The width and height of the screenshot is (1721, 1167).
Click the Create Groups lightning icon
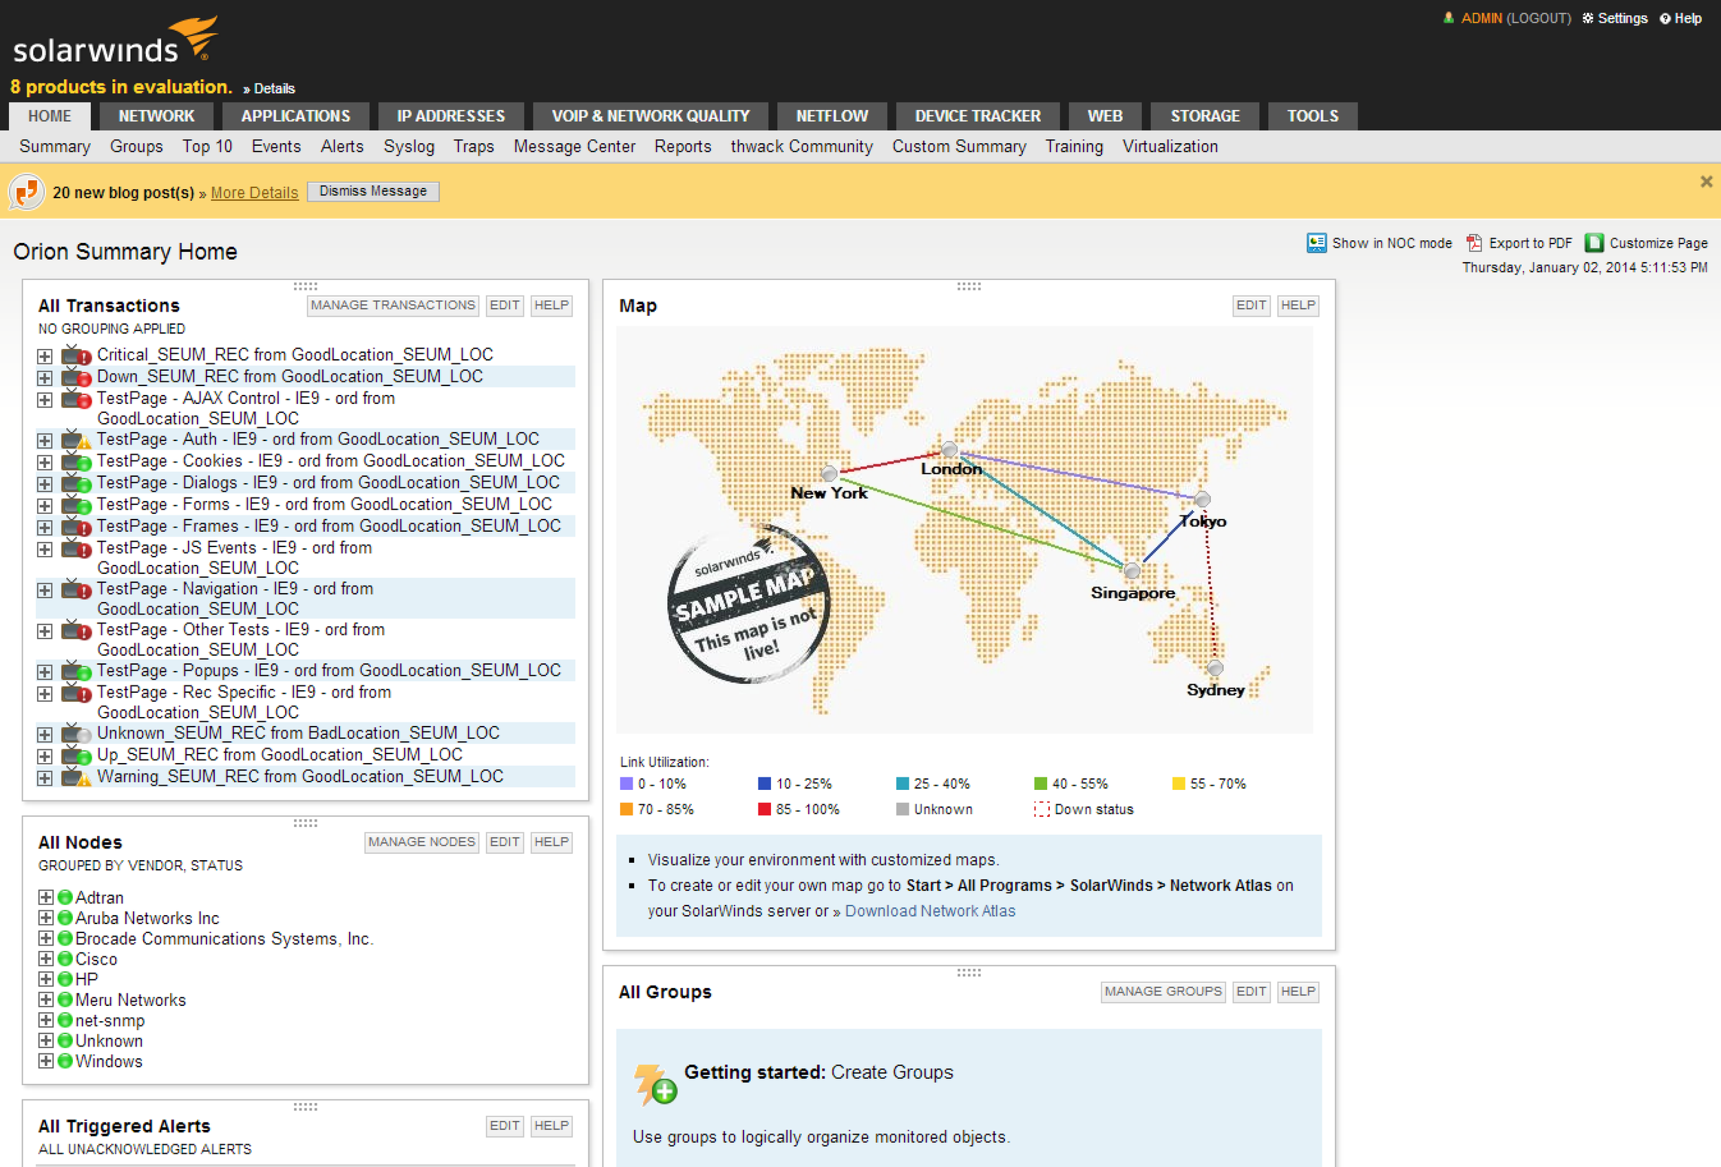pyautogui.click(x=654, y=1084)
